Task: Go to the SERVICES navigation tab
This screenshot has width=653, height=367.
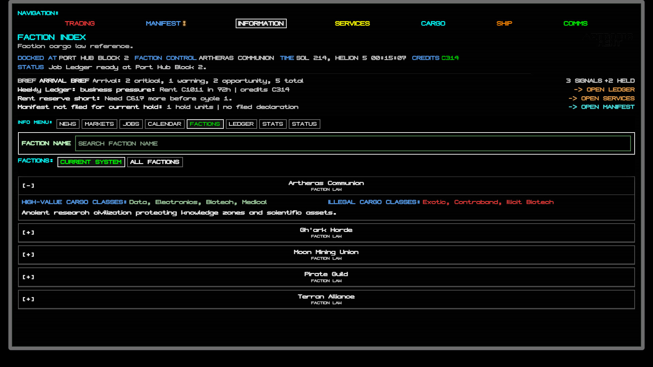Action: point(352,23)
